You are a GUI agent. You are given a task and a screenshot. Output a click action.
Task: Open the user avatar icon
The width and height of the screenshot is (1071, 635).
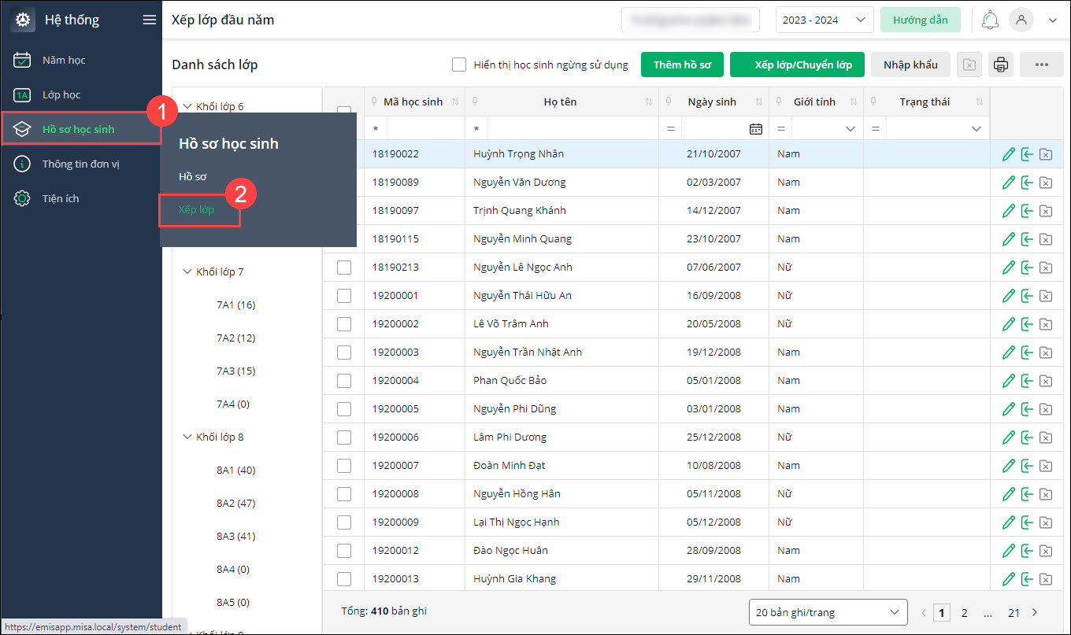click(1021, 20)
